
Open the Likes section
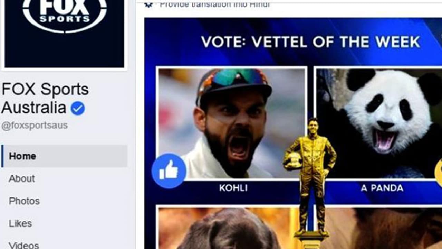click(x=20, y=224)
